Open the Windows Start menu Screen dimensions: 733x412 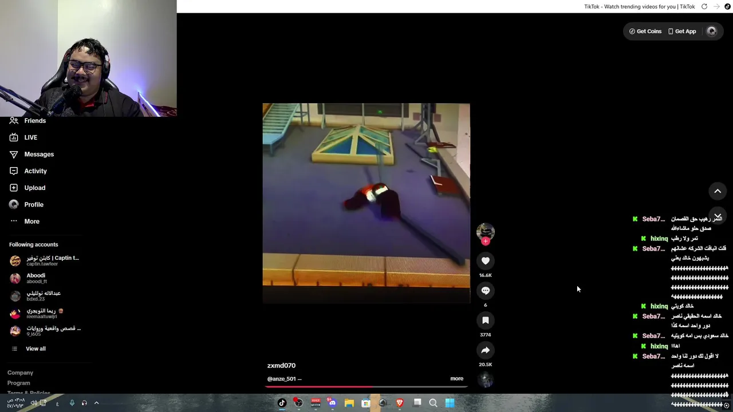tap(450, 403)
